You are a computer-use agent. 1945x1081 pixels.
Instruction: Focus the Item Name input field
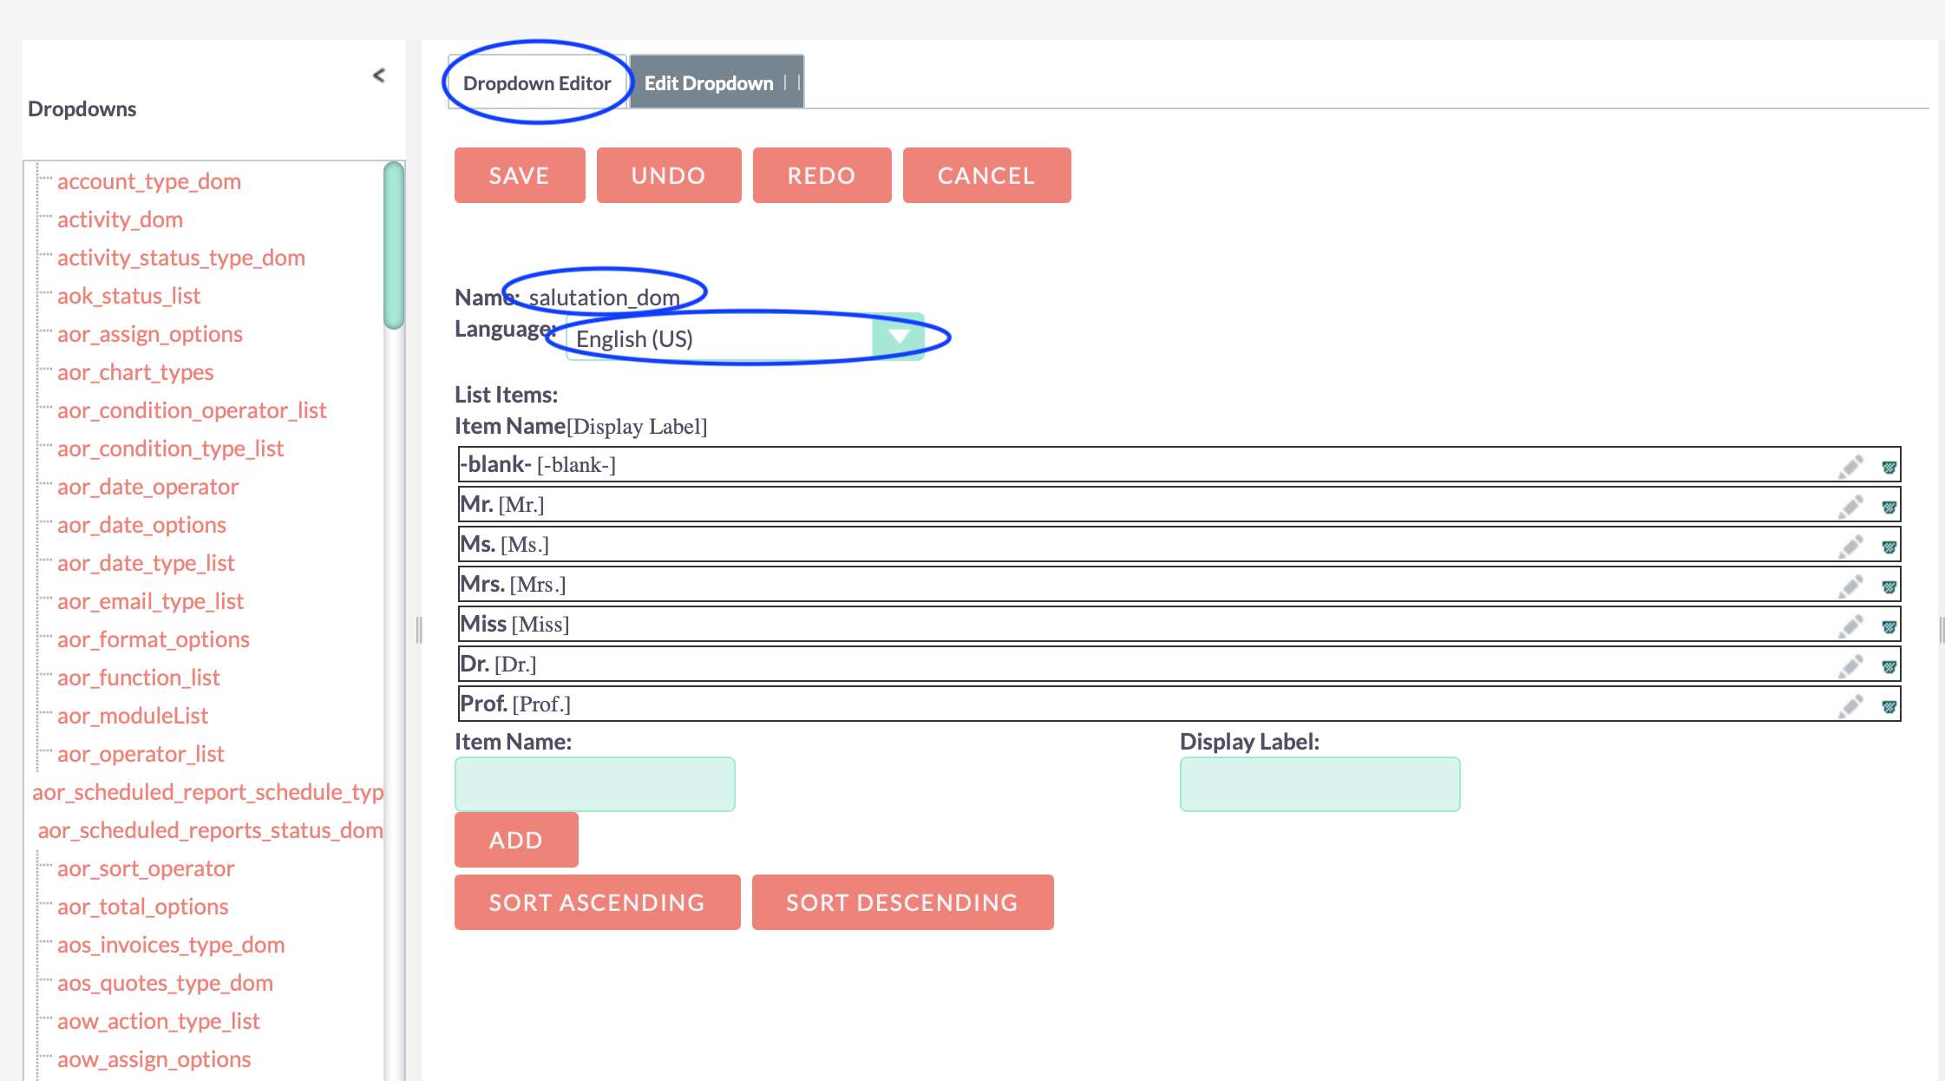click(x=595, y=784)
